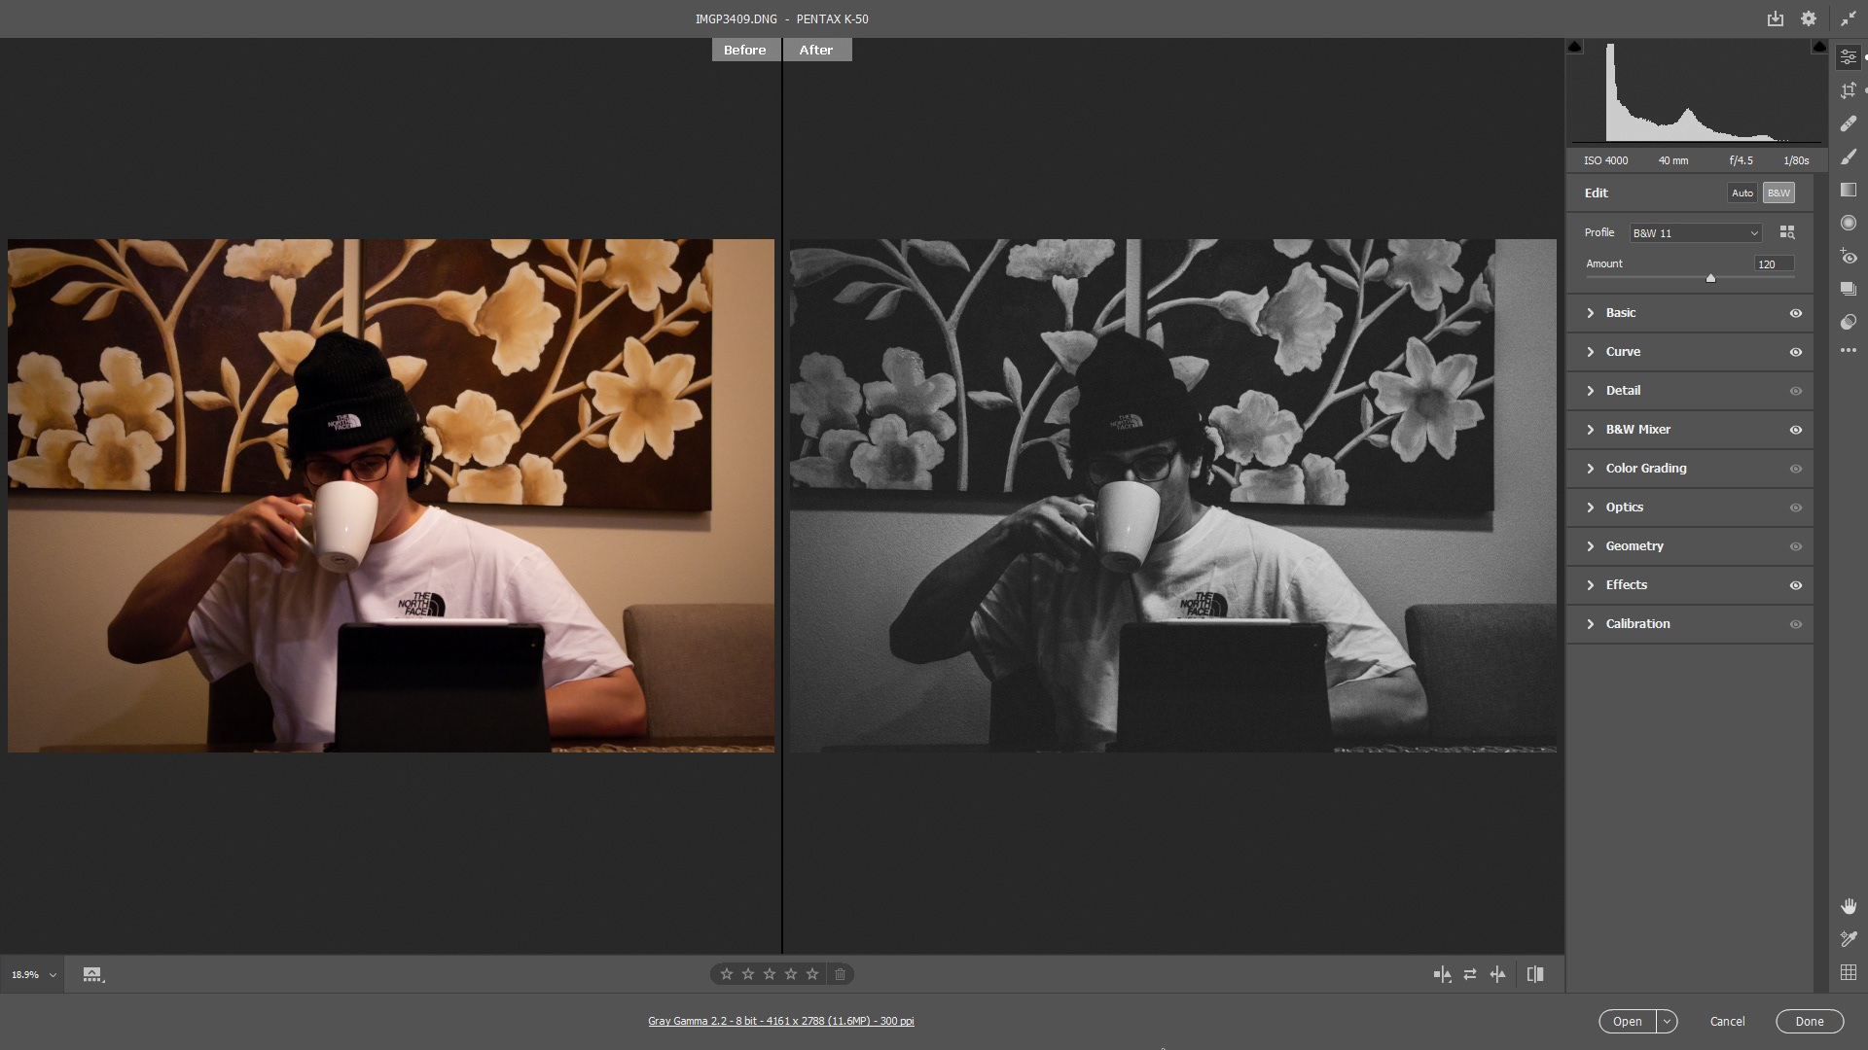
Task: Toggle the Curve panel eye icon
Action: tap(1795, 352)
